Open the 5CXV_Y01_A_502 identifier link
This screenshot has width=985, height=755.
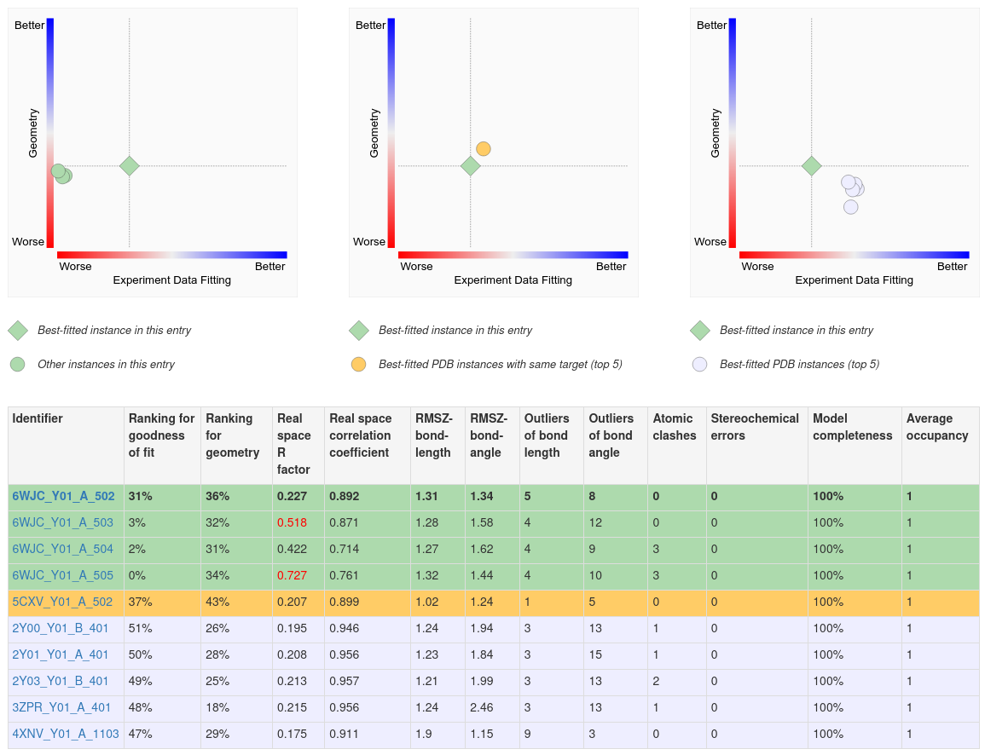(62, 602)
